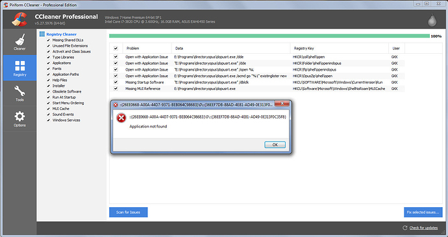448x237 pixels.
Task: Click OK in the error dialog
Action: tap(275, 144)
